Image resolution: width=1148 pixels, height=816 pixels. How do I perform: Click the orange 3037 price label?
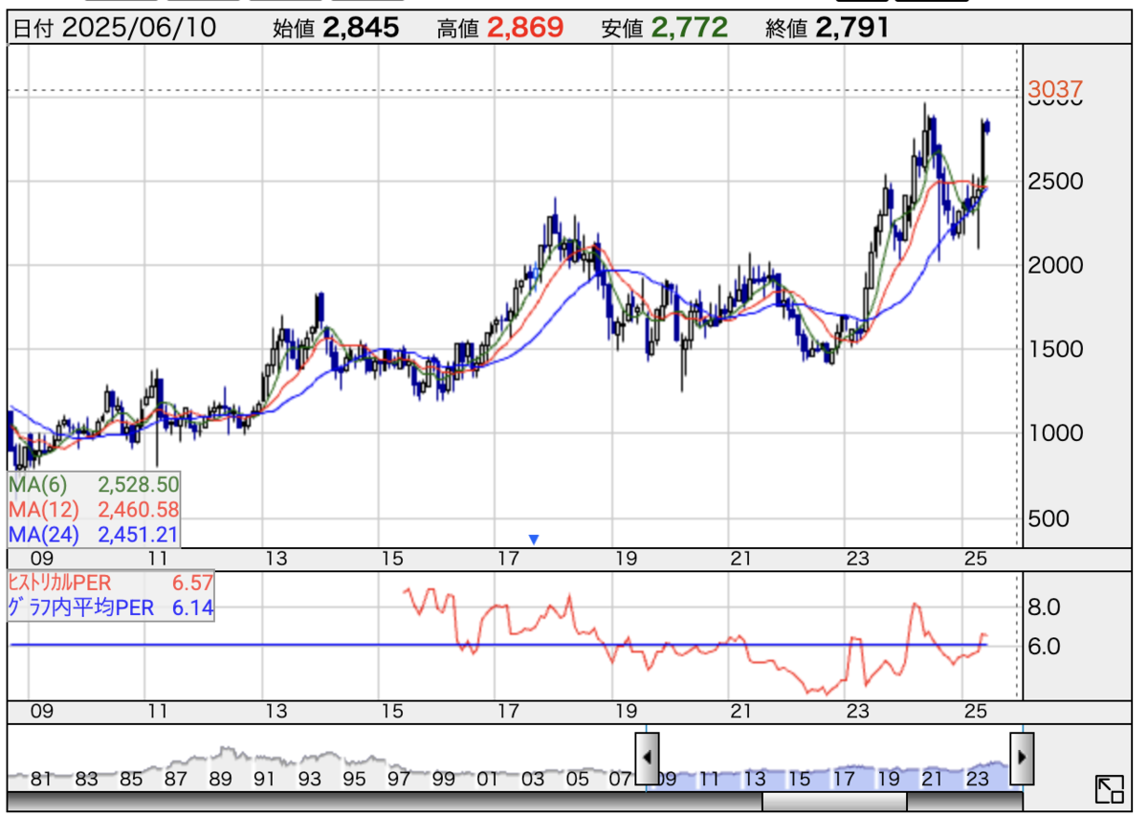pos(1055,91)
